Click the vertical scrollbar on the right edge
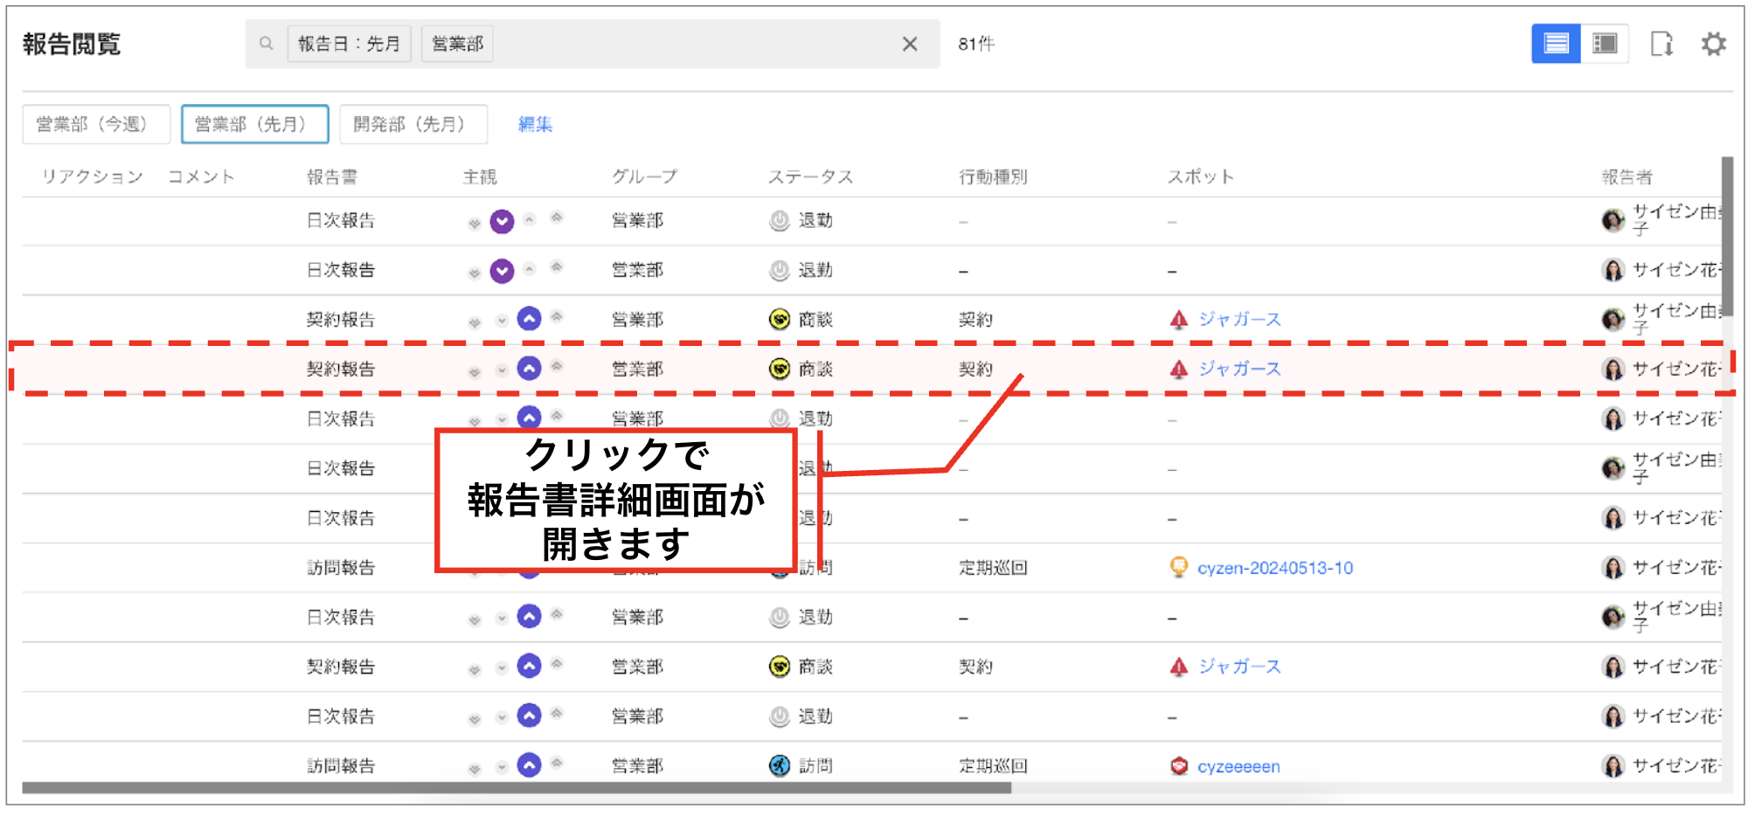Screen dimensions: 1755x816 (1727, 236)
